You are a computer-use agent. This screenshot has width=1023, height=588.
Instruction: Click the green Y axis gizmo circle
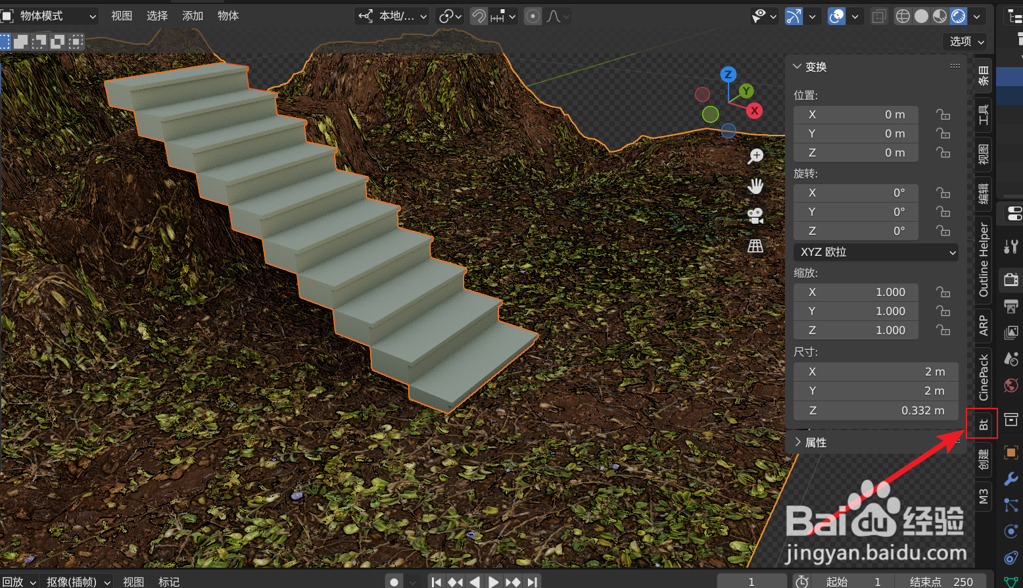coord(746,91)
